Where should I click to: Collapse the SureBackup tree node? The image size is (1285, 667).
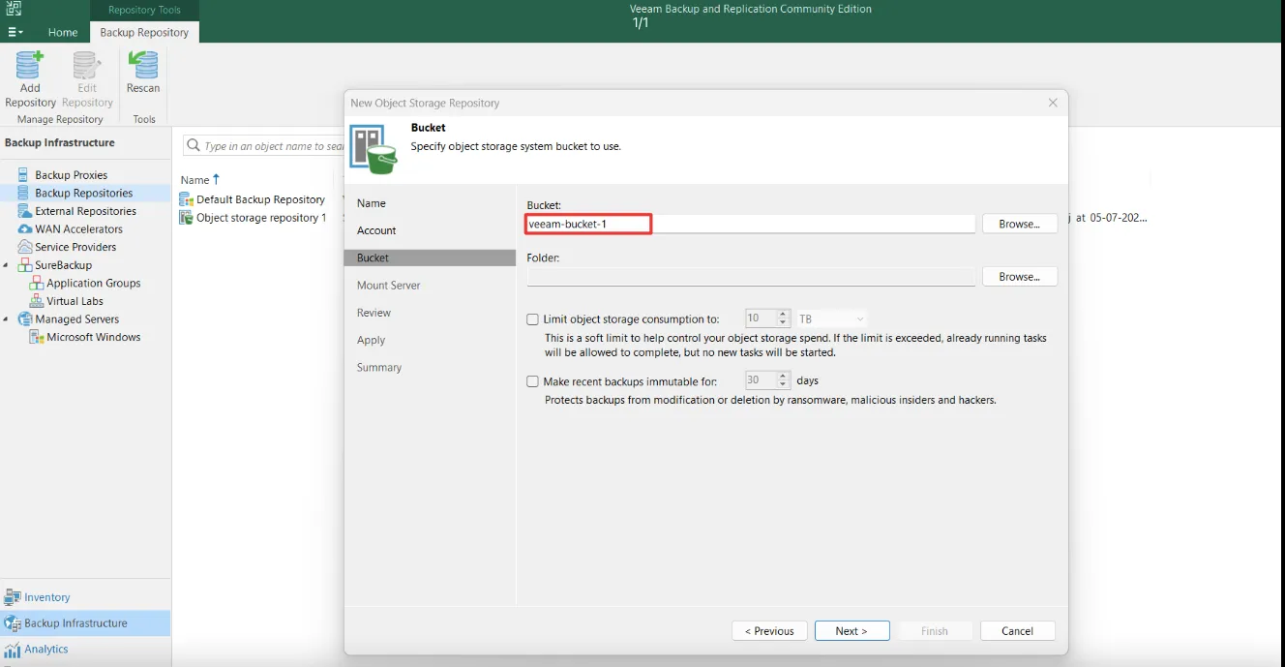pyautogui.click(x=8, y=265)
